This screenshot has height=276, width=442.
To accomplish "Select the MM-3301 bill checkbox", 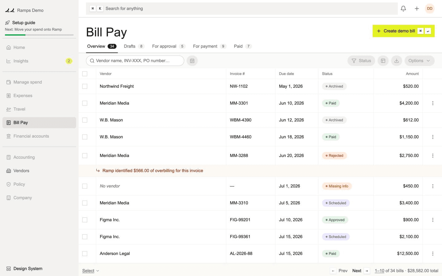I will 85,103.
